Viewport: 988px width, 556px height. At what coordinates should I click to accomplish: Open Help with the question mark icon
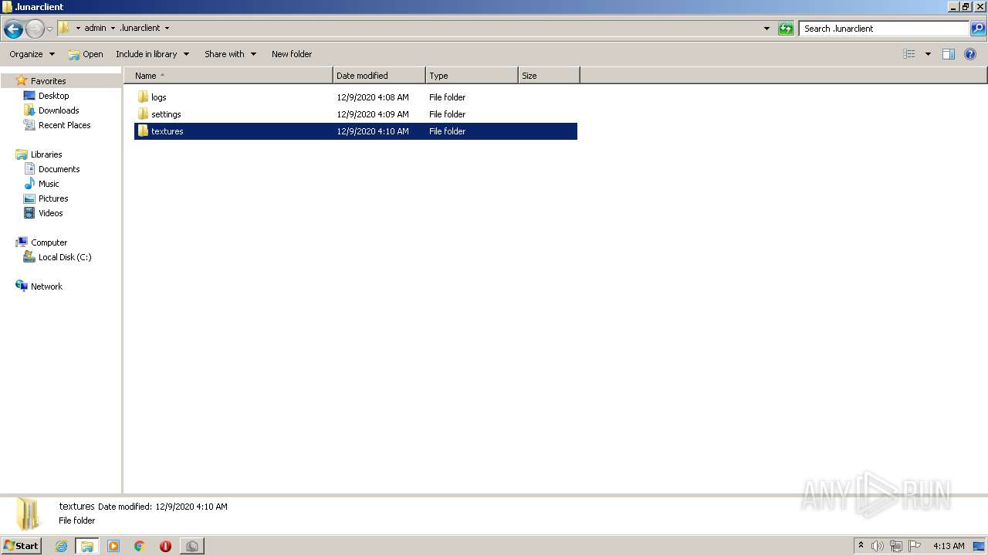(970, 54)
